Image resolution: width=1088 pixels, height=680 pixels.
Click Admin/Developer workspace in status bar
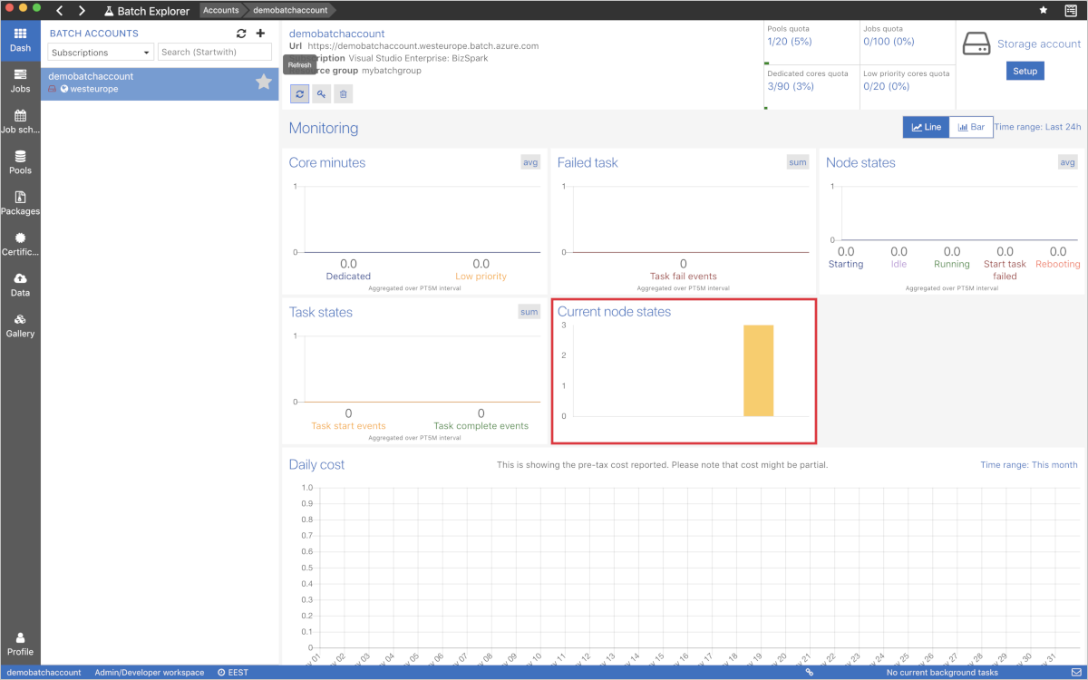(x=150, y=673)
